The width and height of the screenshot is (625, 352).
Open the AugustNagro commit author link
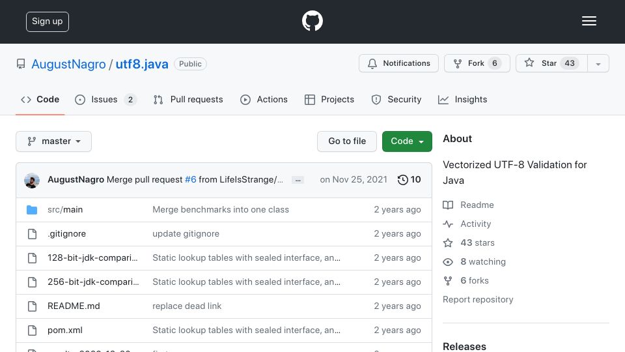pos(76,180)
